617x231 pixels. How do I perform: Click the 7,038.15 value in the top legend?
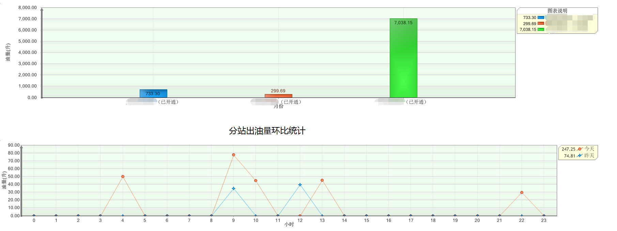click(x=528, y=30)
